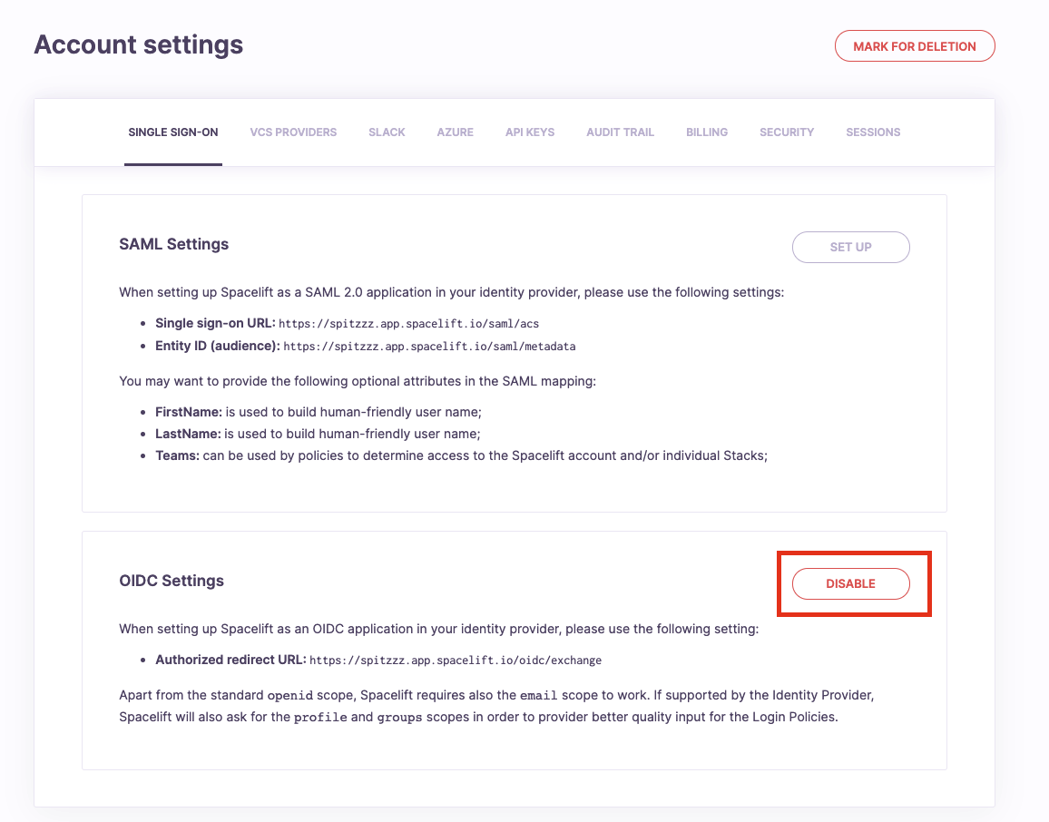The width and height of the screenshot is (1049, 822).
Task: Switch to the Billing tab
Action: (x=707, y=132)
